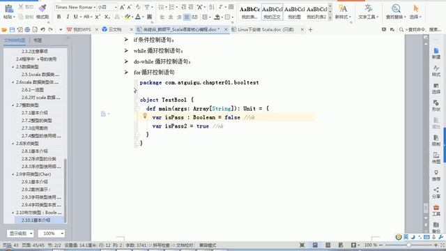Image resolution: width=446 pixels, height=251 pixels.
Task: Click the print icon in quick toolbar
Action: [27, 29]
